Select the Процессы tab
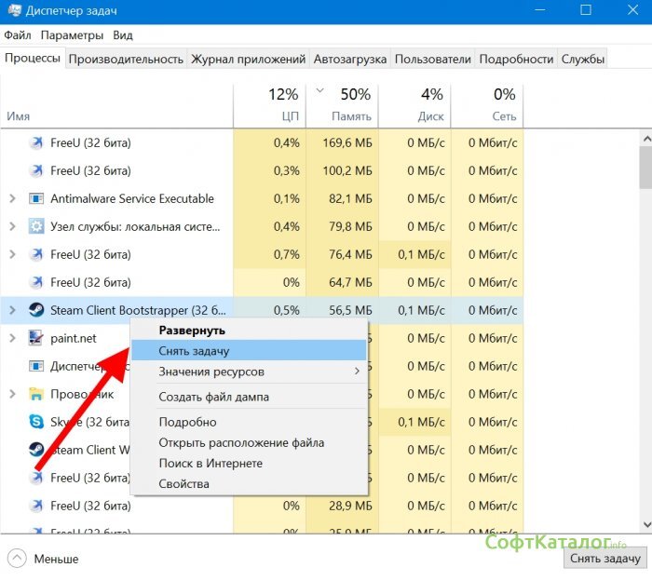The width and height of the screenshot is (652, 581). [33, 58]
